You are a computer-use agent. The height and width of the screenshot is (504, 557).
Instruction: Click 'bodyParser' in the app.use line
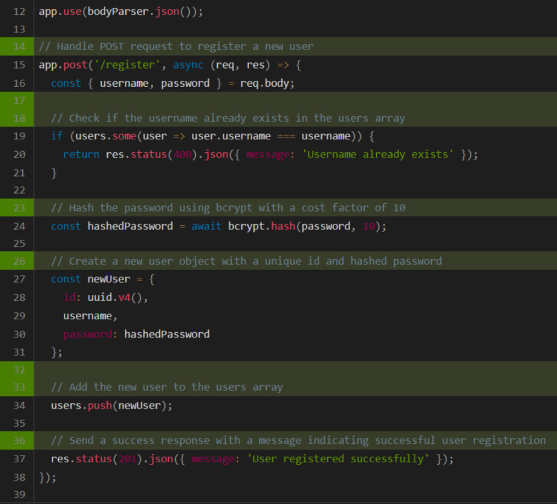click(x=118, y=12)
